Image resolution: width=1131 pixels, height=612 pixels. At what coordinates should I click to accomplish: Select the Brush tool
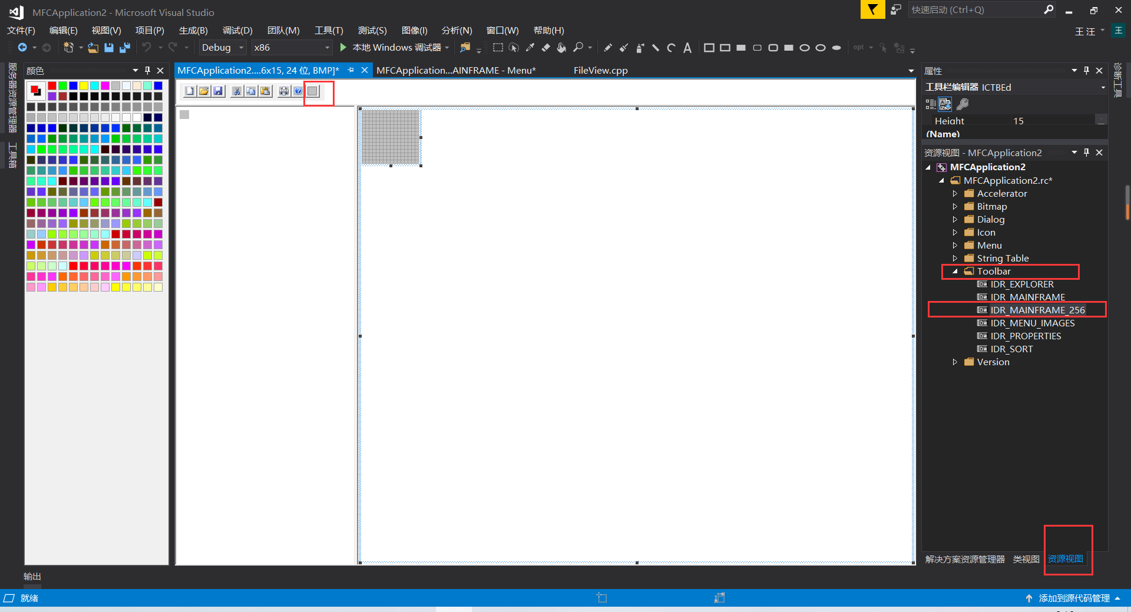click(x=624, y=48)
